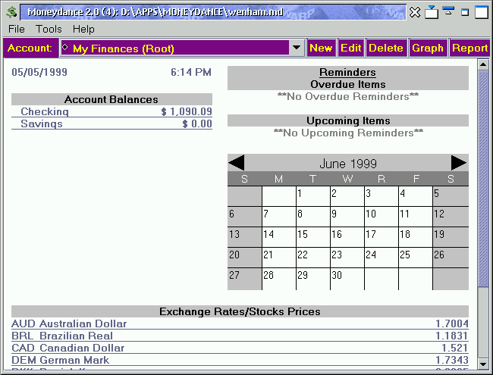
Task: Click the Exchange Rates/Stocks Prices header
Action: [240, 311]
